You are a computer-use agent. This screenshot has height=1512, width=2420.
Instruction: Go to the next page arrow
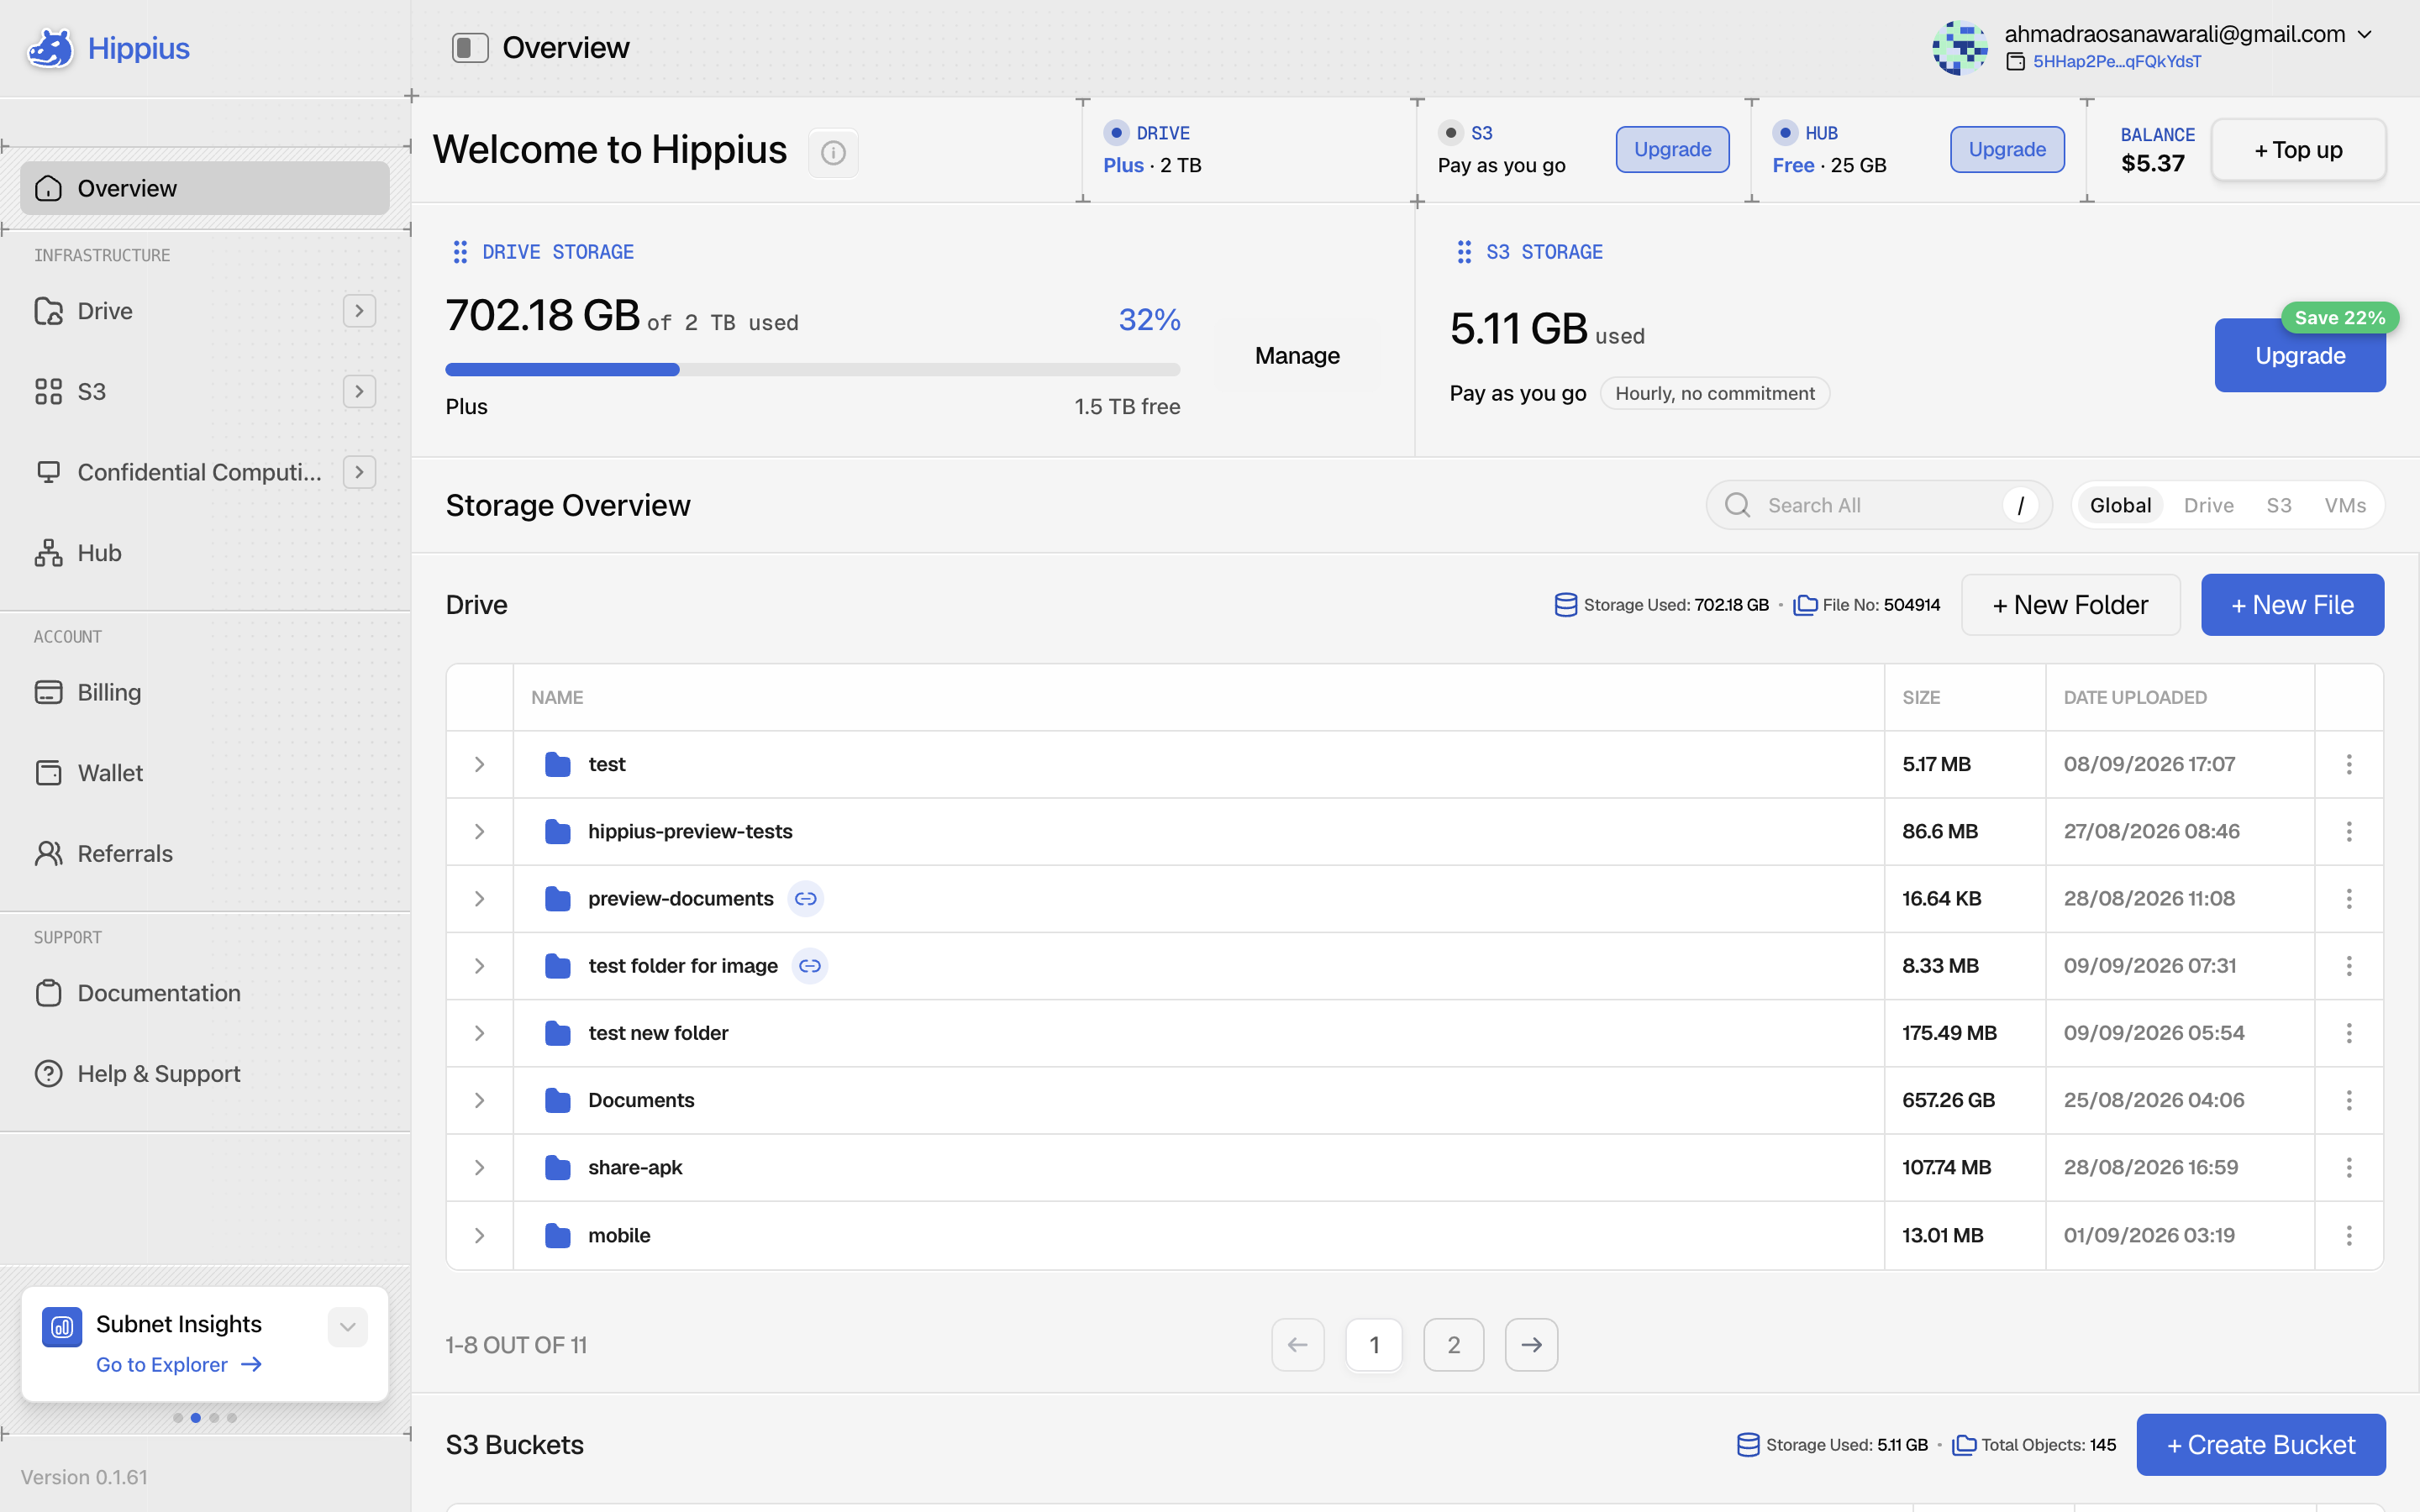click(1531, 1345)
